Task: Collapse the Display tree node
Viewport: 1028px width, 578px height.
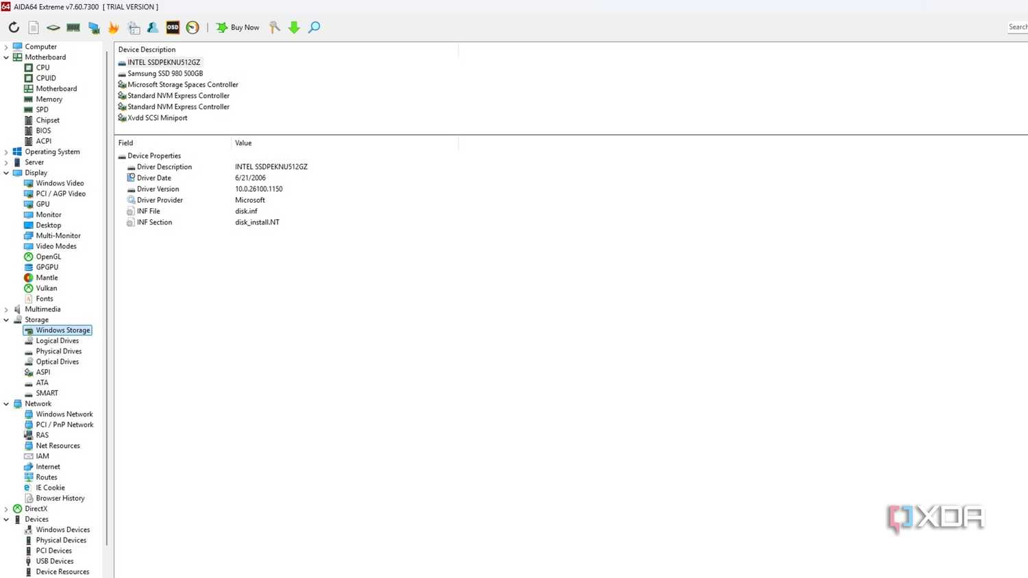Action: (x=6, y=173)
